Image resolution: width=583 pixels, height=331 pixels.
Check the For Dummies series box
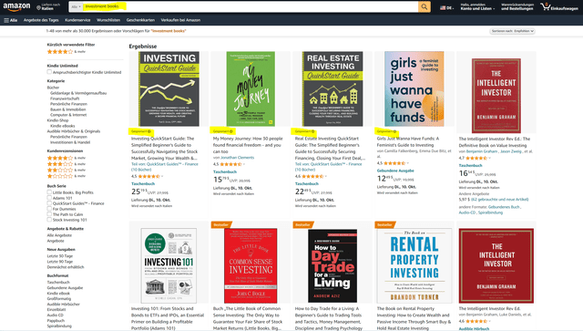49,209
